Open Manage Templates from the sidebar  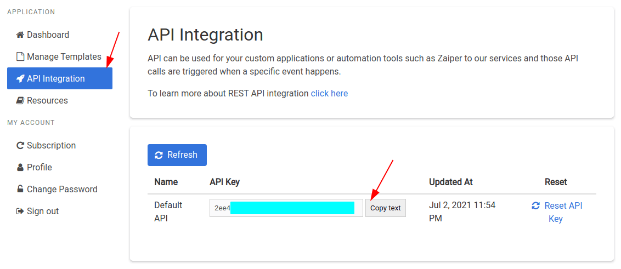(64, 57)
